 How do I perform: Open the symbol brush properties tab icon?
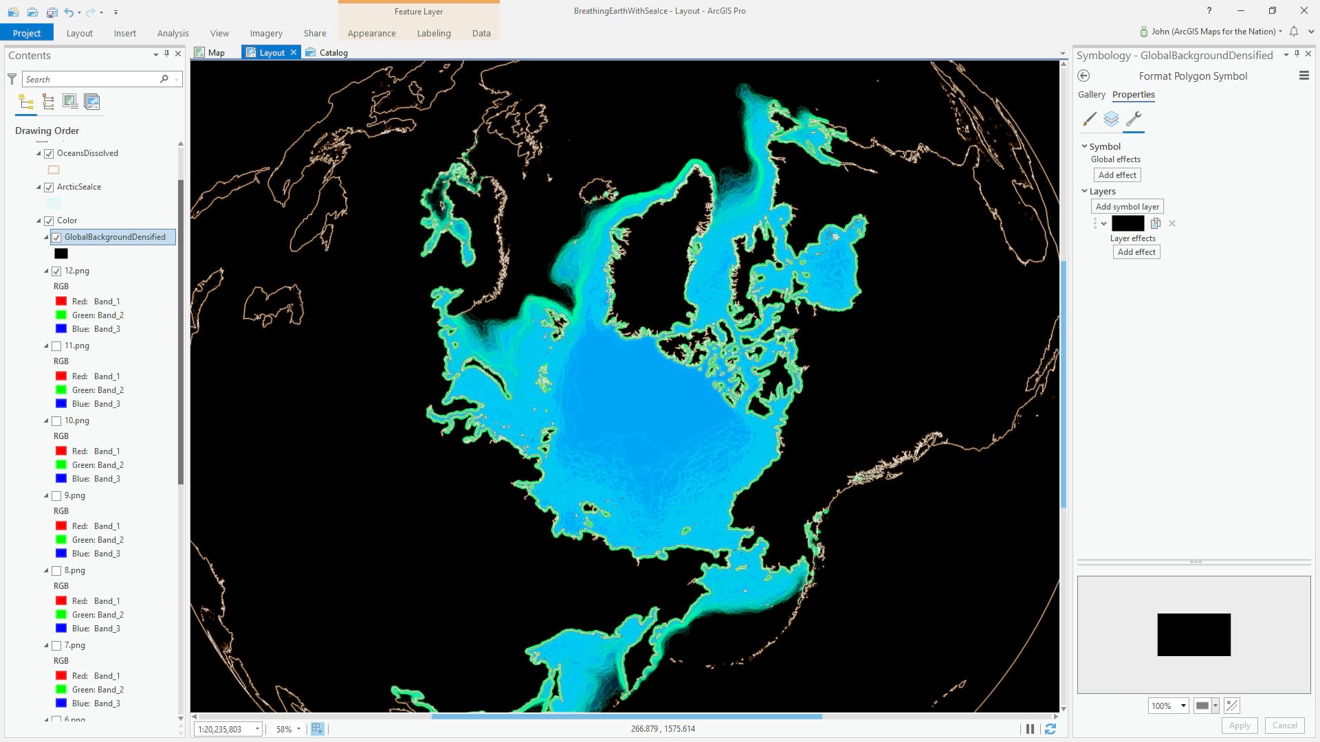coord(1089,120)
